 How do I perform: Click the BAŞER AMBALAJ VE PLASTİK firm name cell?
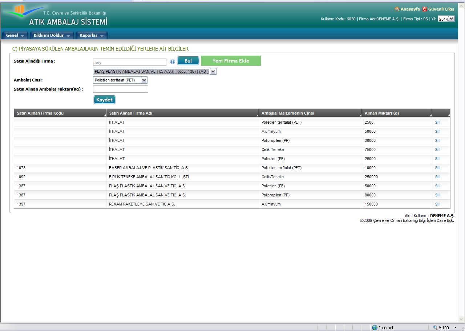182,168
